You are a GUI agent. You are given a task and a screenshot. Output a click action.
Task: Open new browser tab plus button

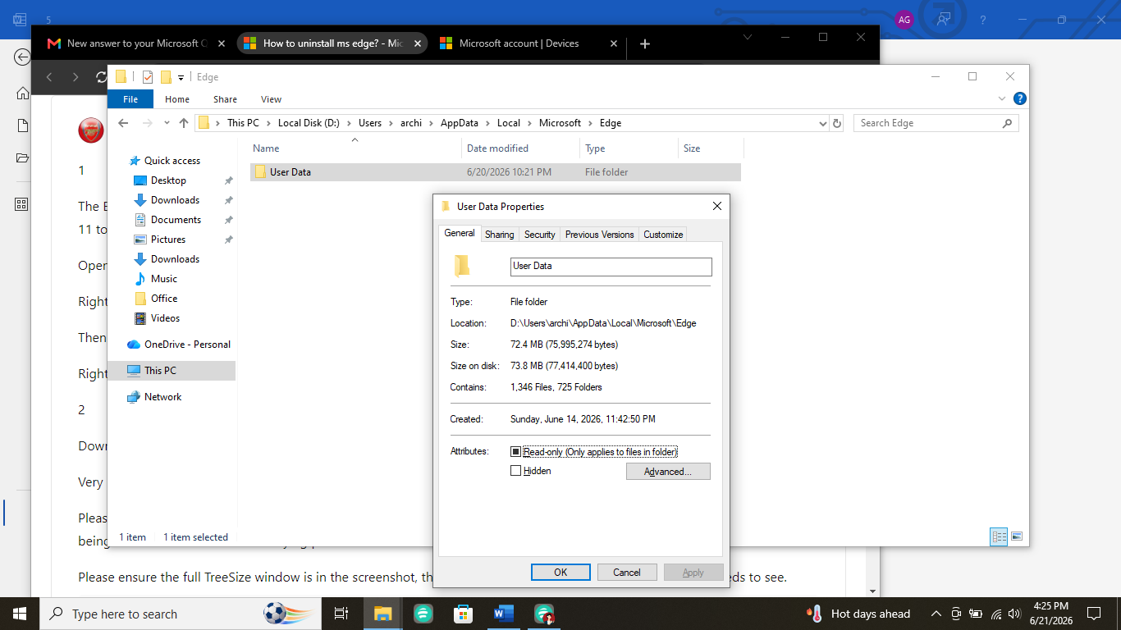click(645, 43)
